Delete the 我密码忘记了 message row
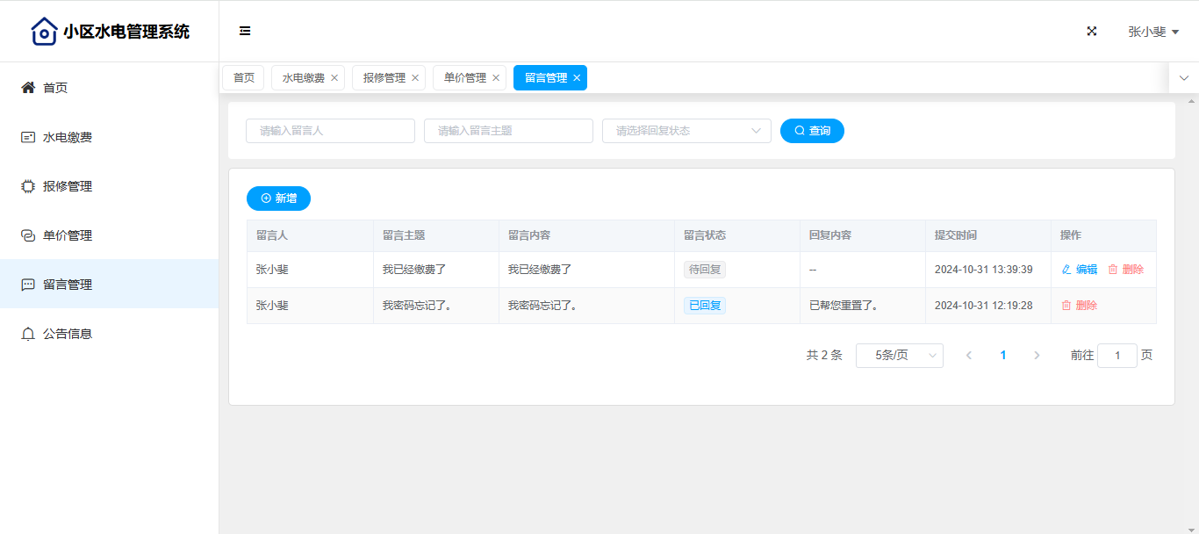This screenshot has height=534, width=1199. pyautogui.click(x=1080, y=306)
